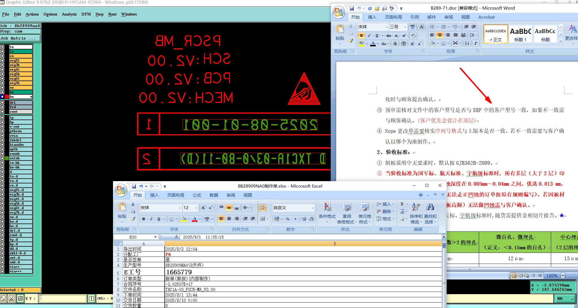Click Excel's wrap text icon
Screen dimensions: 578x308
[x=262, y=208]
